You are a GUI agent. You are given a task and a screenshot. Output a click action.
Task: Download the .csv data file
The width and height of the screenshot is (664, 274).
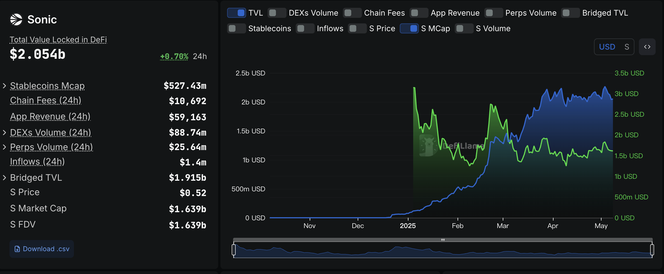pos(42,249)
